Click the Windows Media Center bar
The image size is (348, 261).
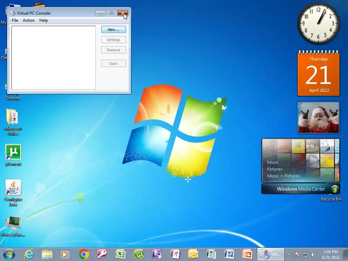click(301, 189)
